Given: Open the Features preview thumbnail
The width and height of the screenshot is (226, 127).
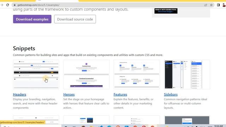Looking at the screenshot, I should pos(137,74).
